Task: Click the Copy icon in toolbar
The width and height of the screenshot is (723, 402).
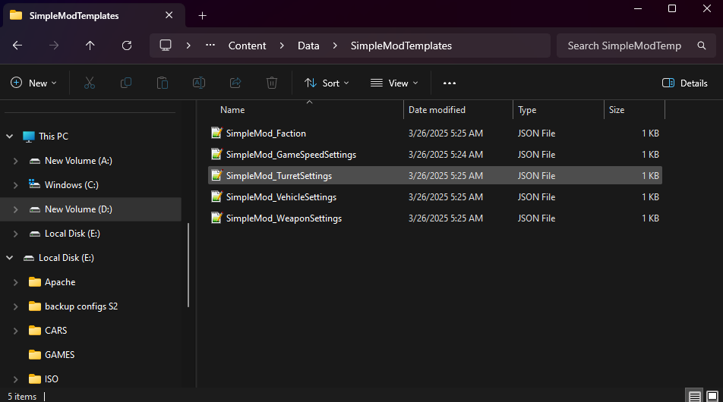Action: coord(126,83)
